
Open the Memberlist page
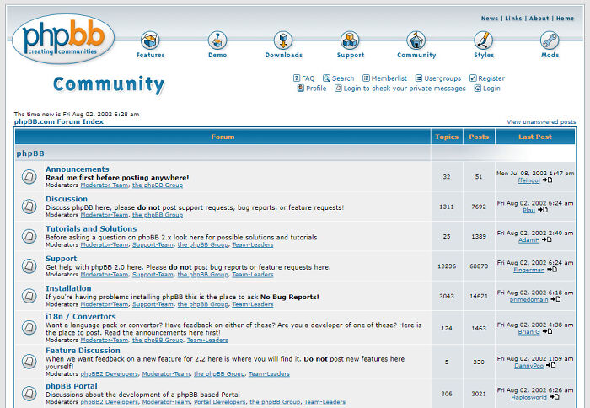coord(389,78)
